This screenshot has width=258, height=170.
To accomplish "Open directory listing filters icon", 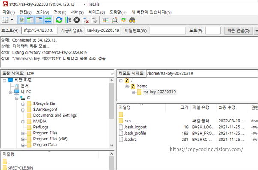I will pos(105,20).
